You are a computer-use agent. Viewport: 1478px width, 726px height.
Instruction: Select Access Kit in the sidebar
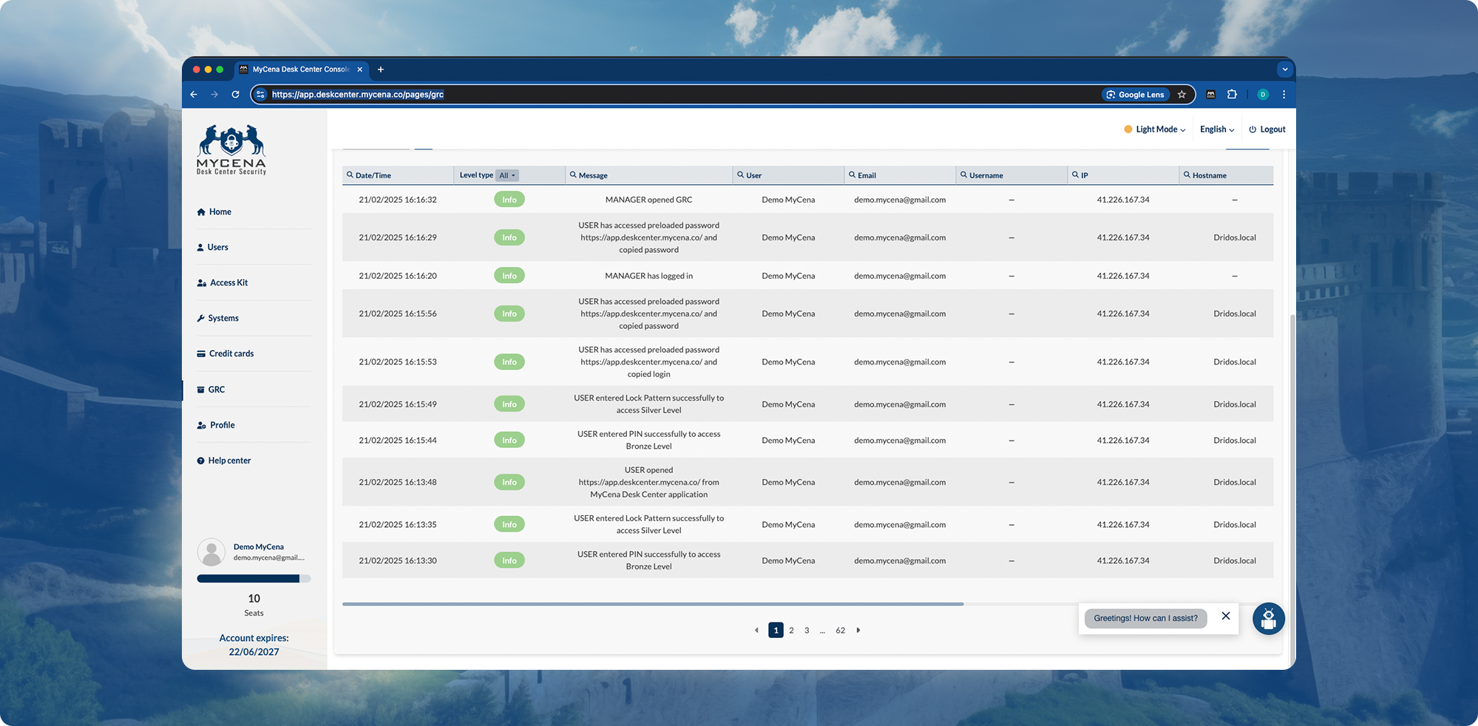pos(228,283)
